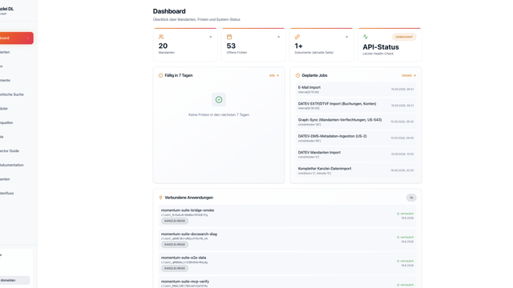Image resolution: width=513 pixels, height=288 pixels.
Task: Click KANZLEI:READ tag under momentum-suite-e2e-data
Action: (x=175, y=269)
